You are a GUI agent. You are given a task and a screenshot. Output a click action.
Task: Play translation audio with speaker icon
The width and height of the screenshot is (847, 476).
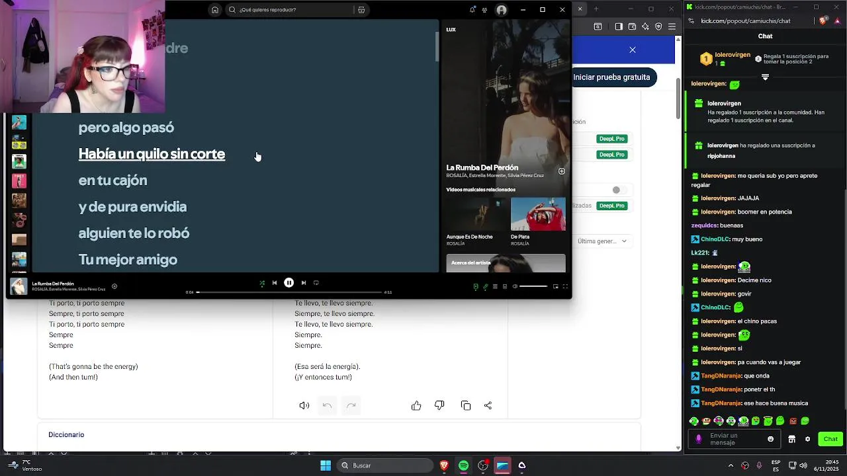[304, 406]
